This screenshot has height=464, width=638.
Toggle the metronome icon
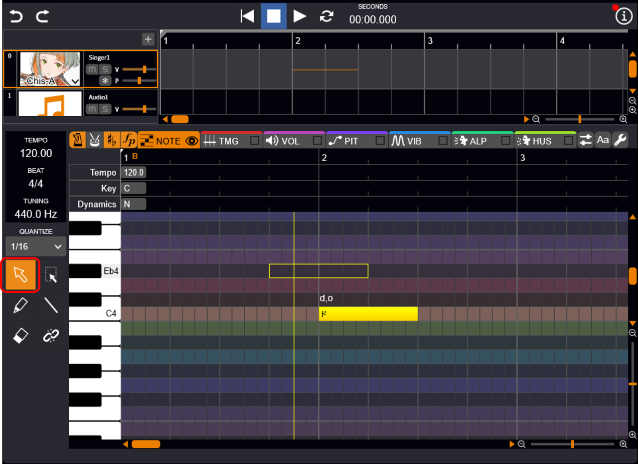coord(77,141)
